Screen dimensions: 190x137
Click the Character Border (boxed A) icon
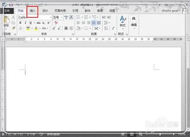pyautogui.click(x=71, y=18)
